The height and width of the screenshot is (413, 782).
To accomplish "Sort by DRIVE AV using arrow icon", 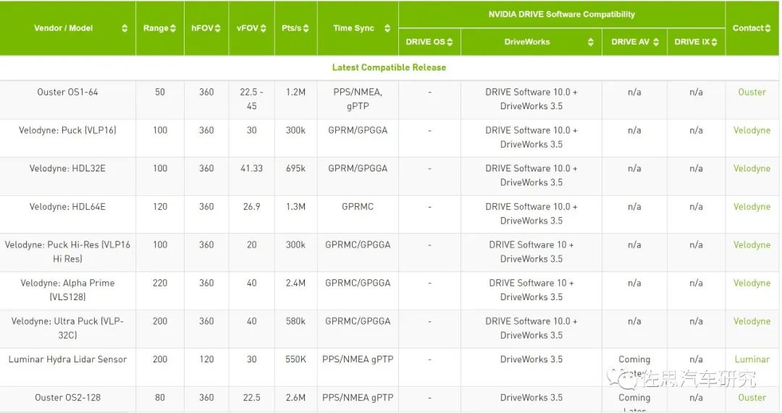I will pos(655,43).
